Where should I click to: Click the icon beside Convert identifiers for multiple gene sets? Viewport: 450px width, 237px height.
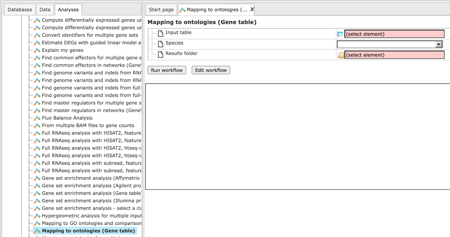tap(37, 35)
